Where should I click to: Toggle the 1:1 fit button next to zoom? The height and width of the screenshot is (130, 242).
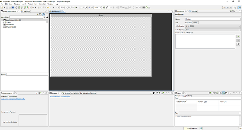pos(104,7)
